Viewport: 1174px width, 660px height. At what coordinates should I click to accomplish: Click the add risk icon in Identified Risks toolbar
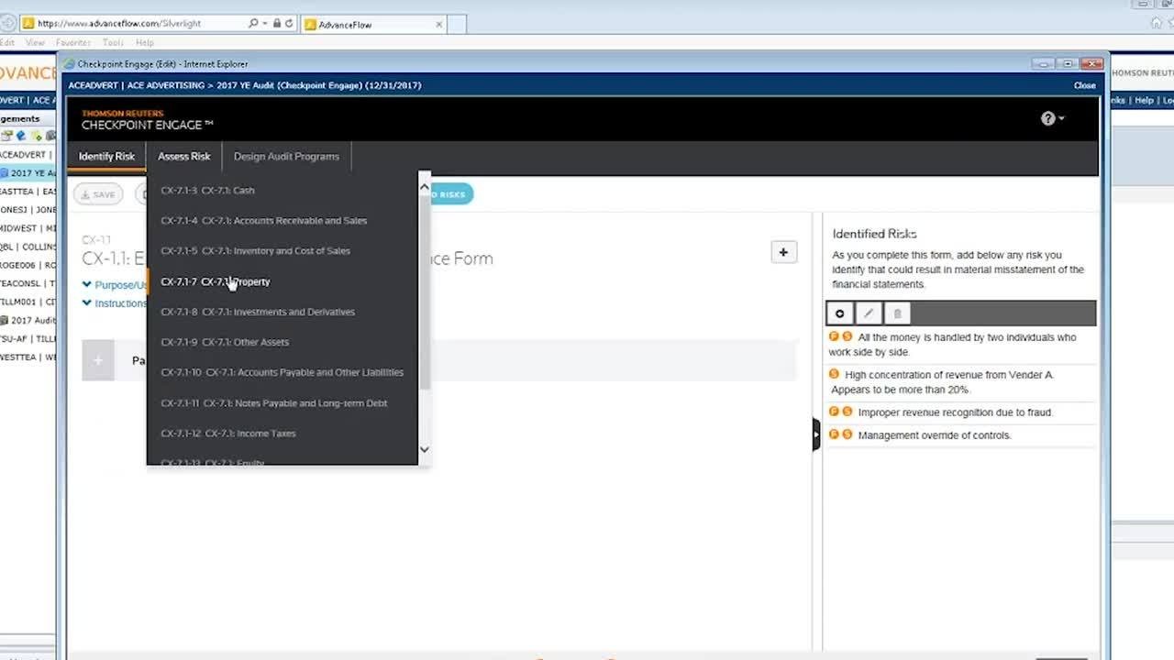click(839, 313)
